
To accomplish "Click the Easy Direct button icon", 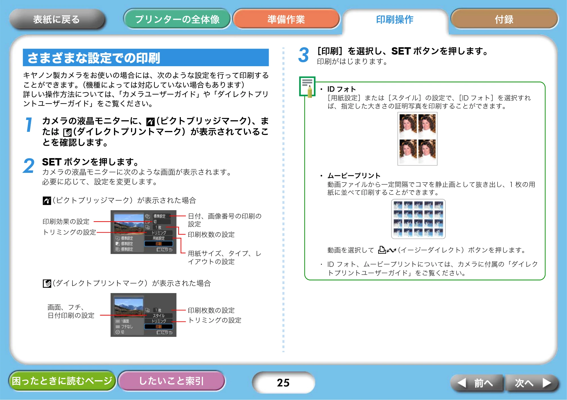I will [387, 250].
